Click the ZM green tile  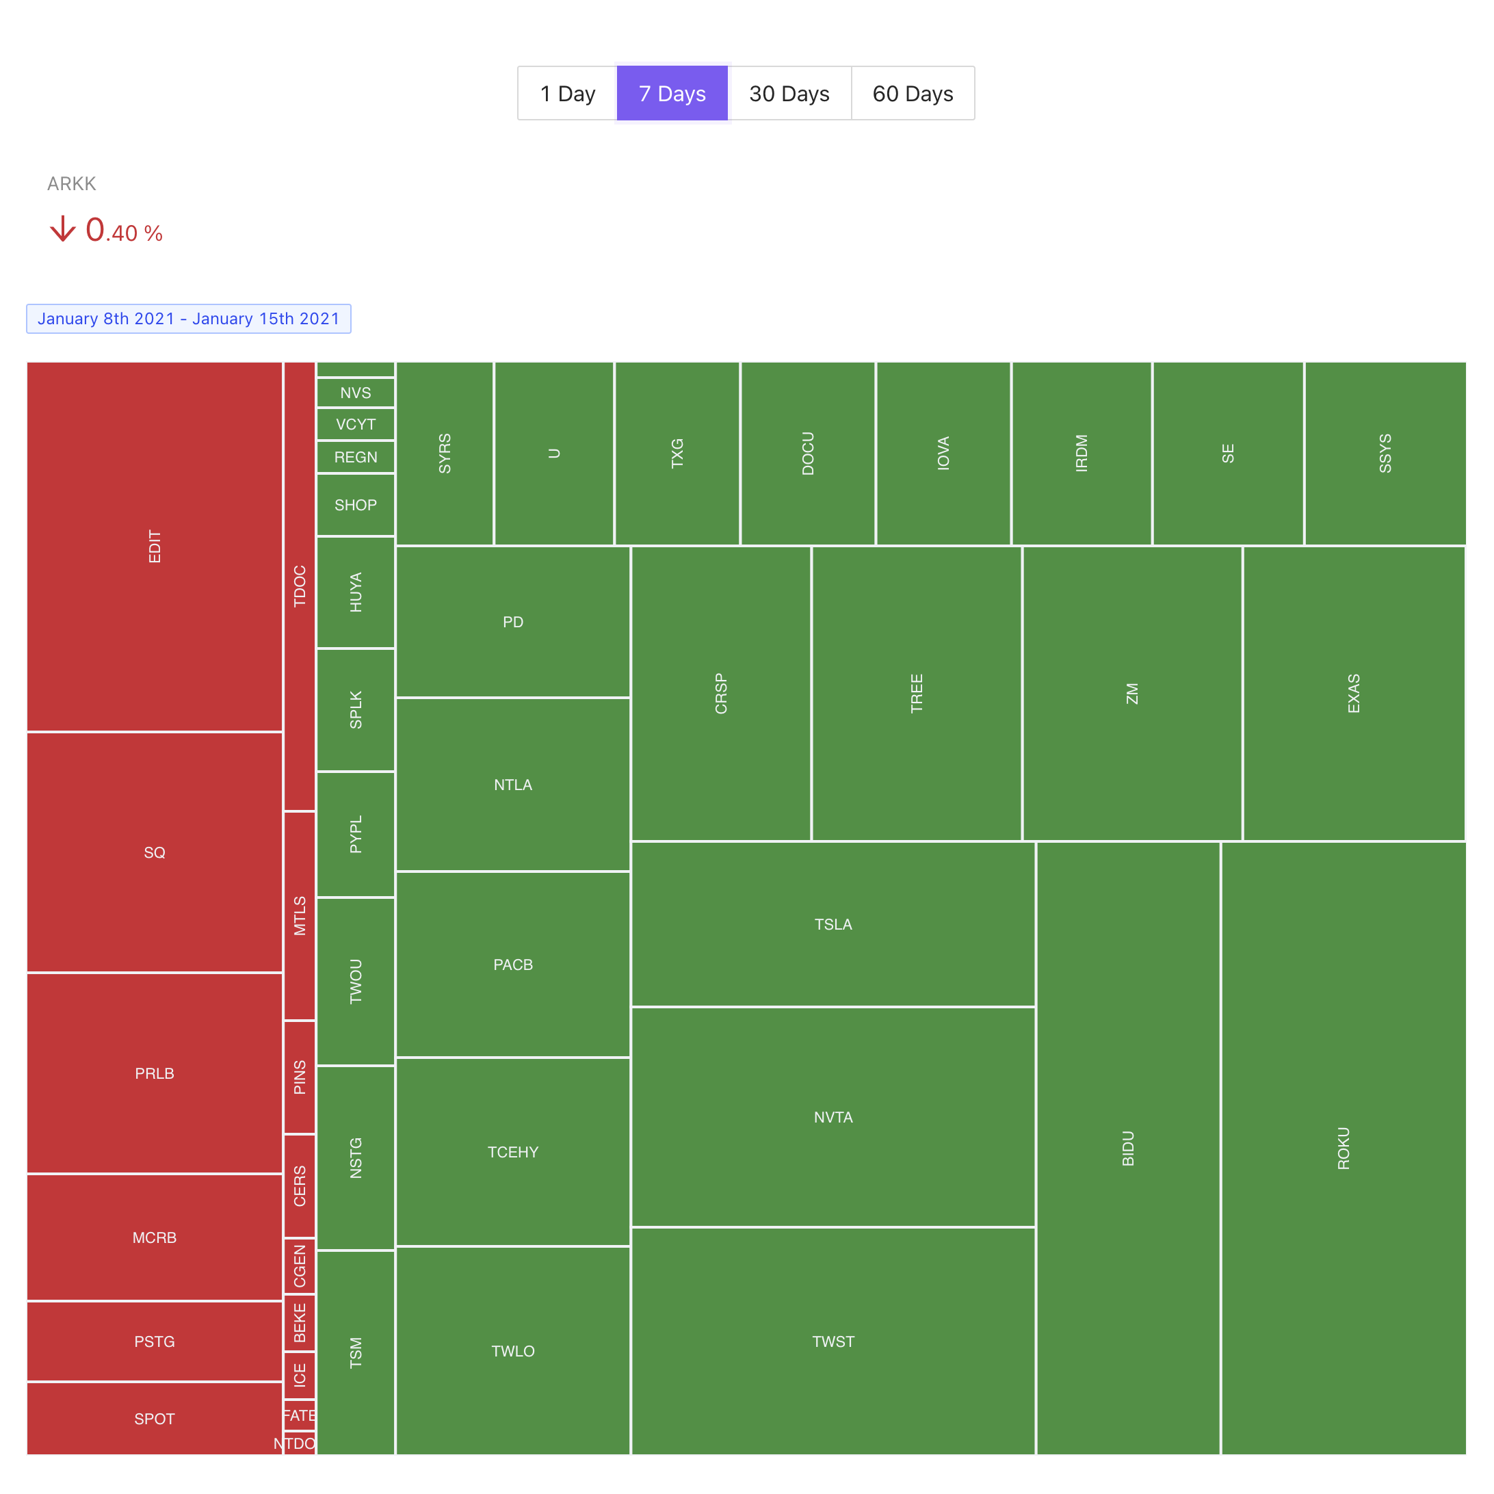(x=1131, y=693)
